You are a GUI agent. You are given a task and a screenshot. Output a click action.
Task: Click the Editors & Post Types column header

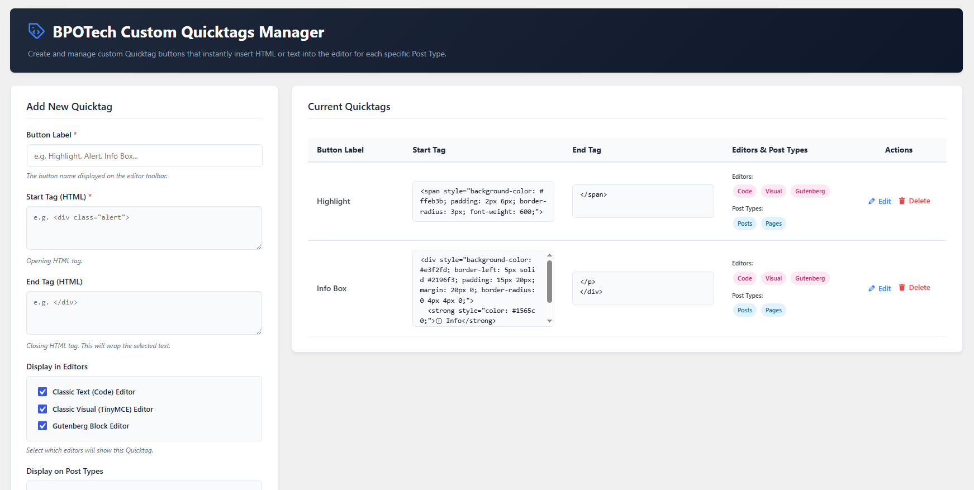point(769,150)
